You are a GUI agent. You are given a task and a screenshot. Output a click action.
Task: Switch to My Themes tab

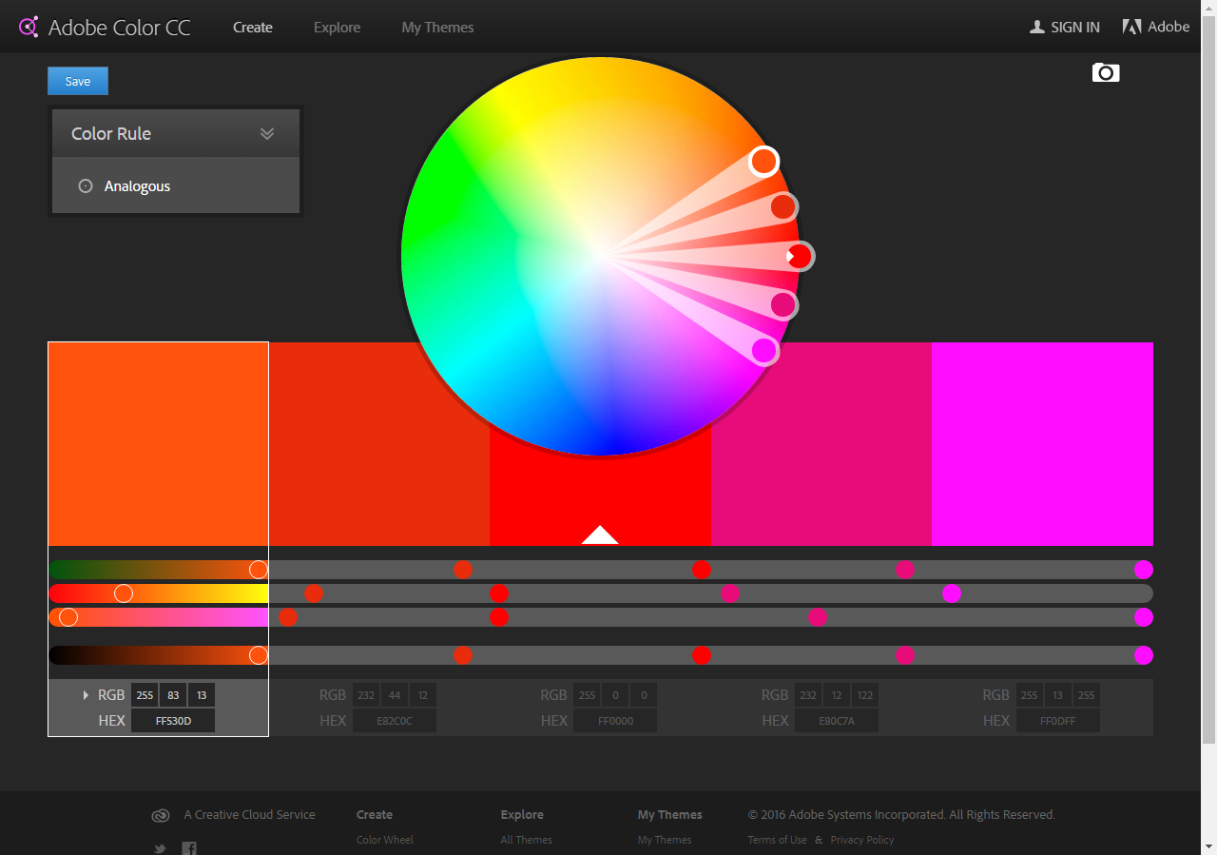tap(437, 28)
